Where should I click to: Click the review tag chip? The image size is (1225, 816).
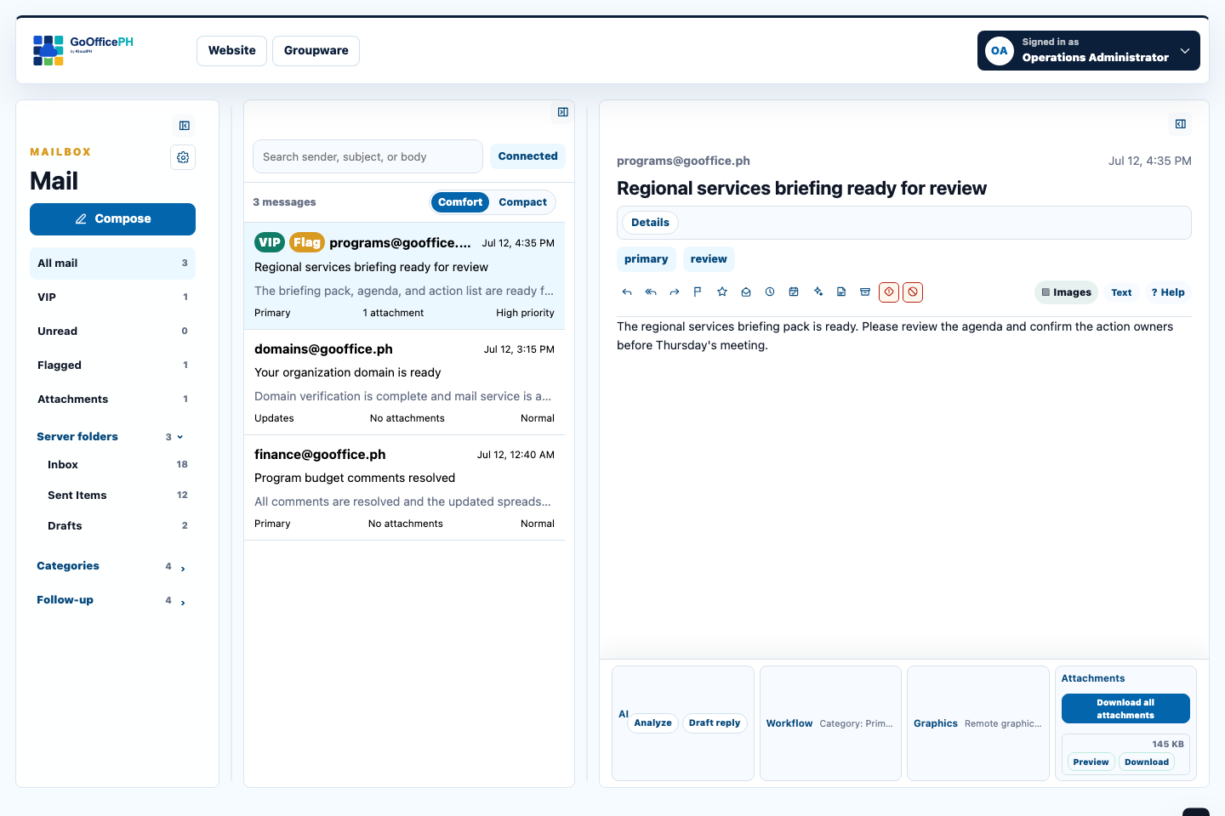coord(709,259)
